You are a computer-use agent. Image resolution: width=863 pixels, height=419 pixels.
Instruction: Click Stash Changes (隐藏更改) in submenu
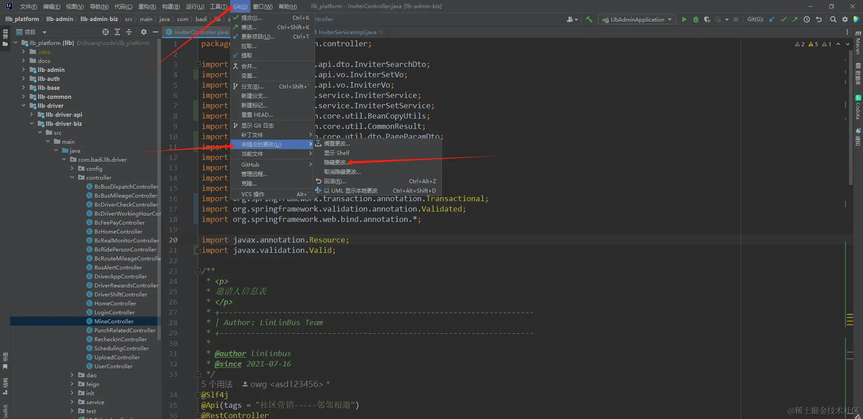click(x=377, y=163)
